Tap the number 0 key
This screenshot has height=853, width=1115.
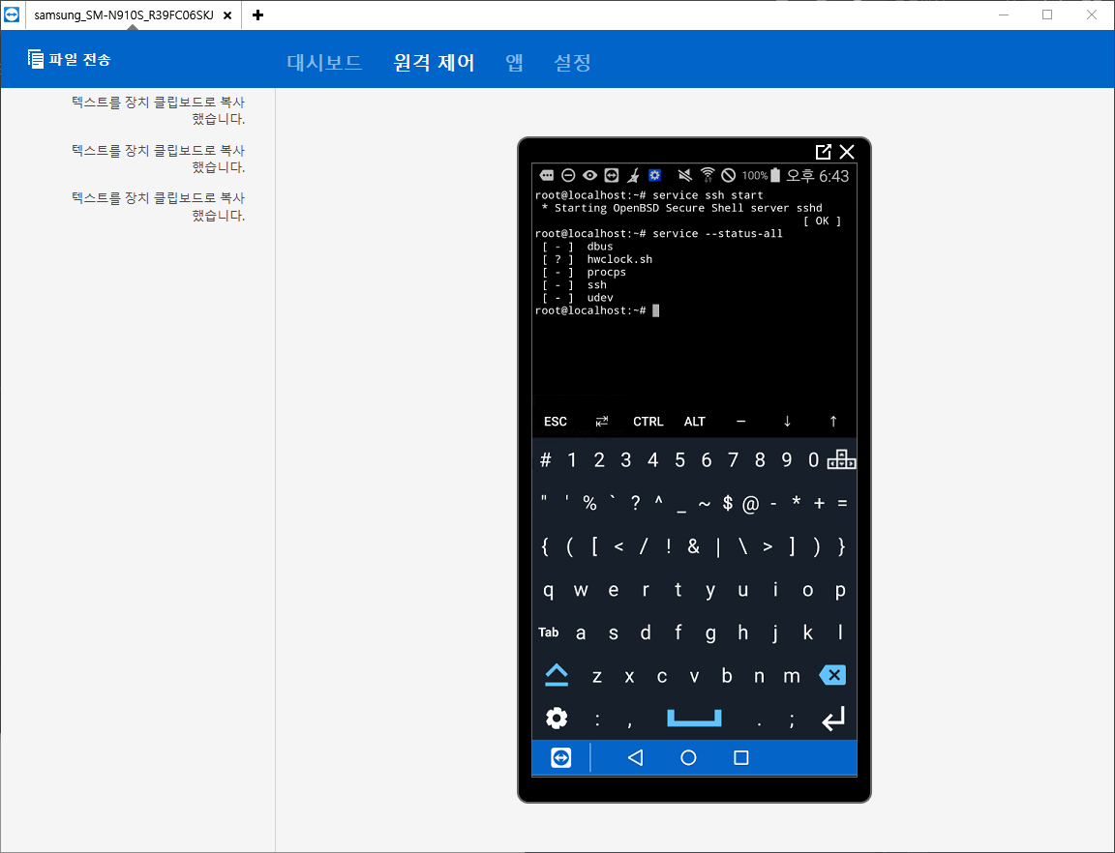(813, 460)
